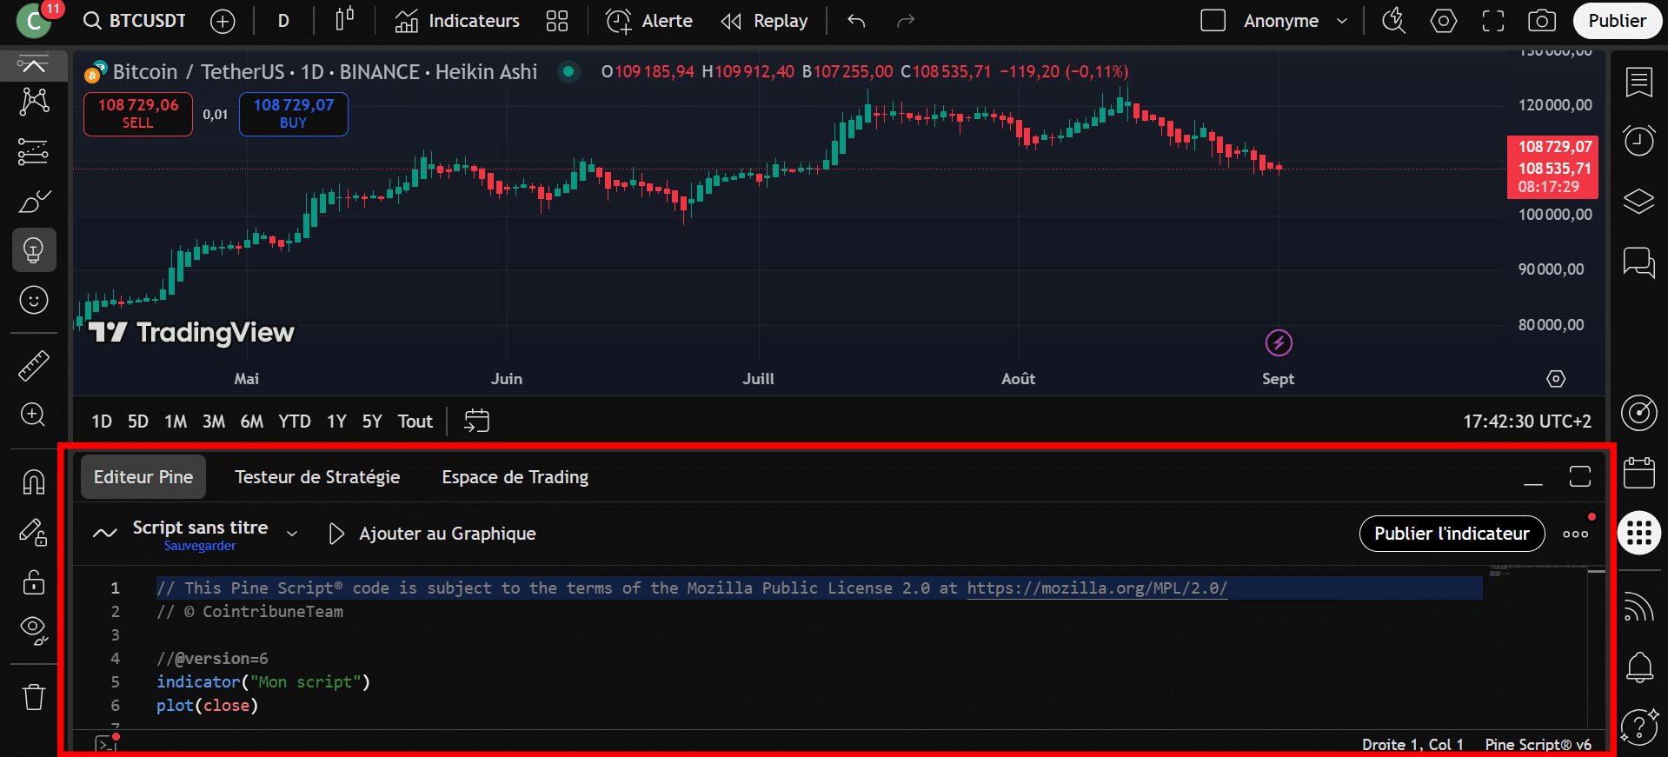This screenshot has height=757, width=1668.
Task: Click the Sauvegarder link
Action: (x=200, y=546)
